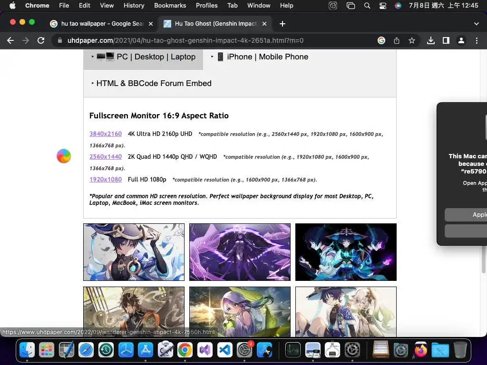Open the History menu

point(134,5)
